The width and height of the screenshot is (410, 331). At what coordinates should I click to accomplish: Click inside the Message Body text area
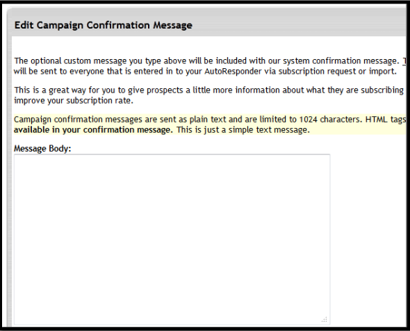pyautogui.click(x=172, y=240)
